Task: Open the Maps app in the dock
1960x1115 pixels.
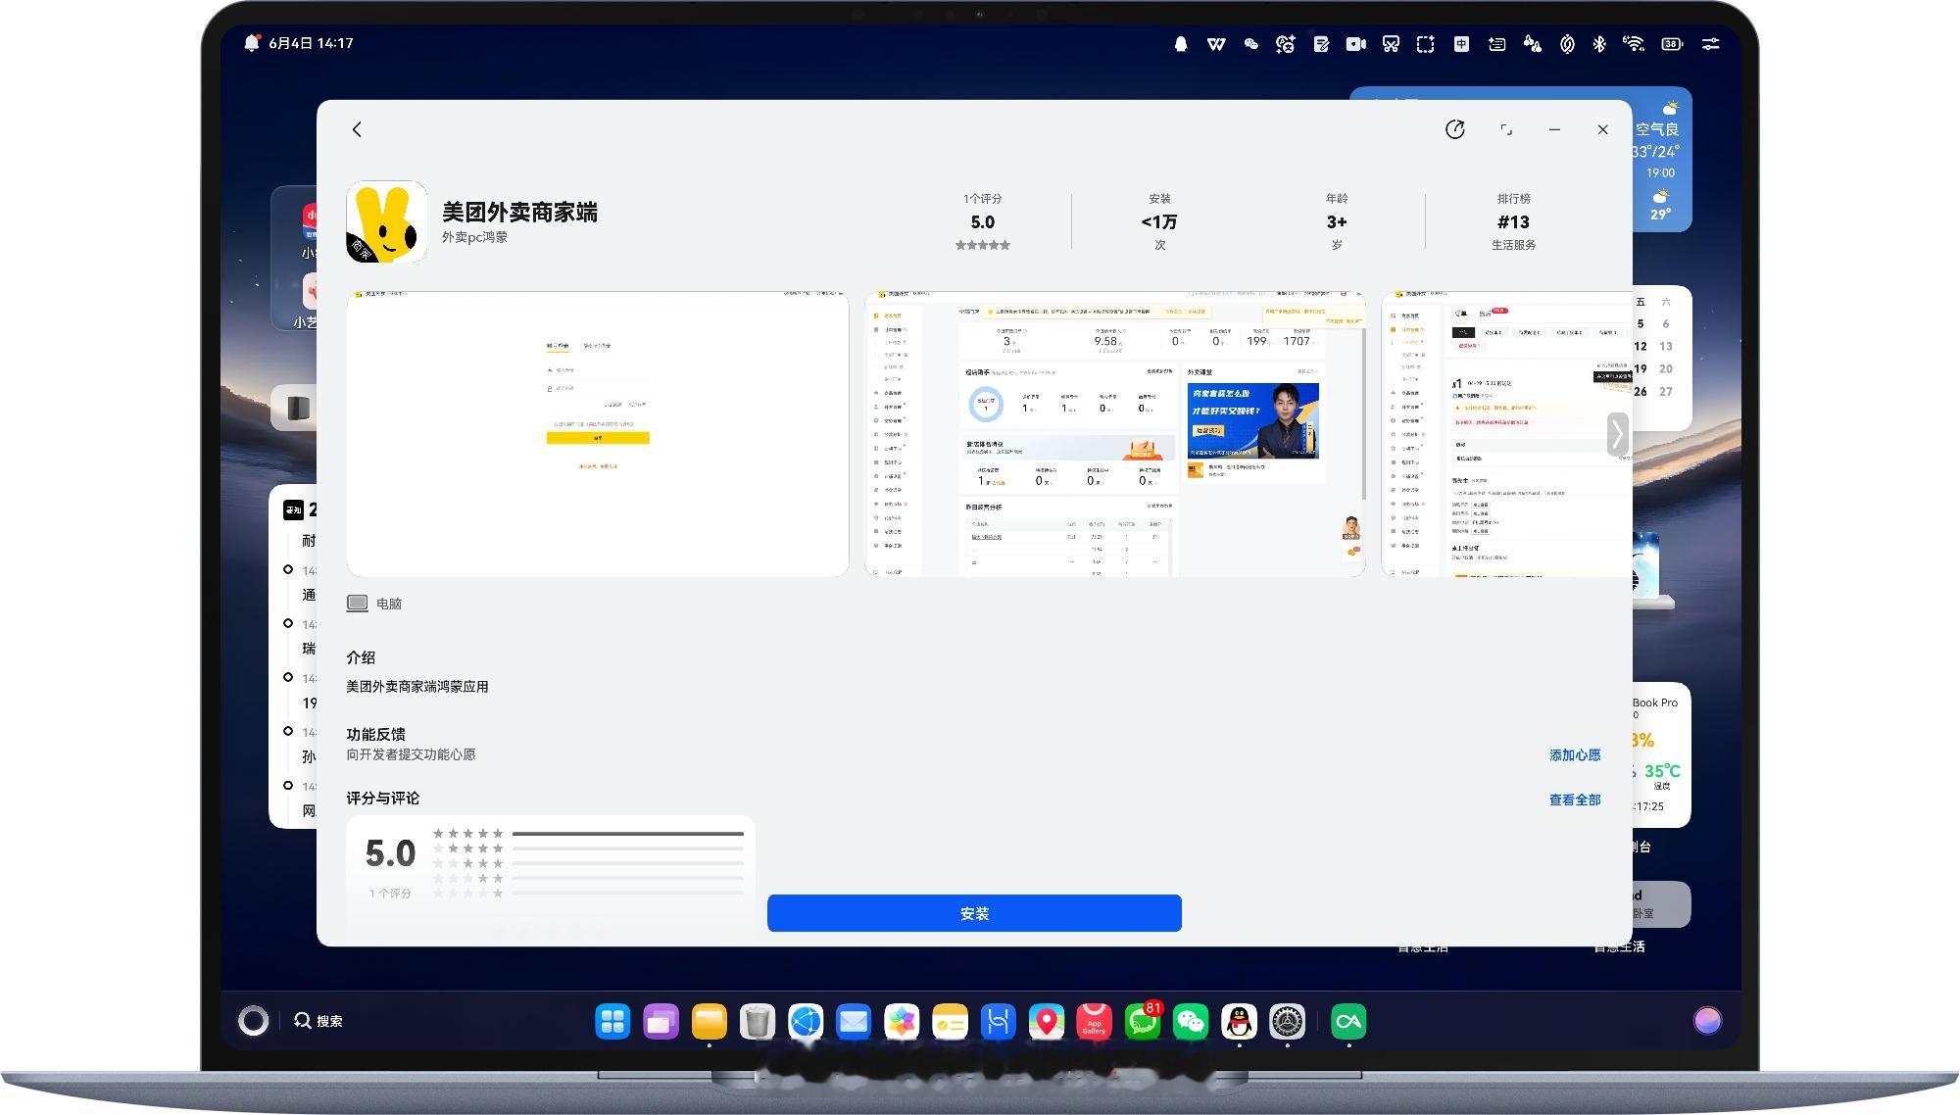Action: (x=1047, y=1022)
